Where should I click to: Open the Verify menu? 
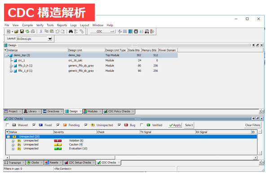pyautogui.click(x=40, y=25)
